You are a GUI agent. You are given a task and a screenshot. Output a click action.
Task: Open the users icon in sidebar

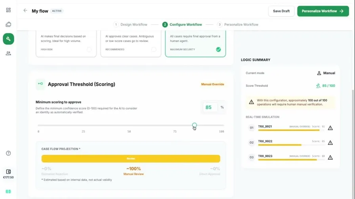click(8, 53)
